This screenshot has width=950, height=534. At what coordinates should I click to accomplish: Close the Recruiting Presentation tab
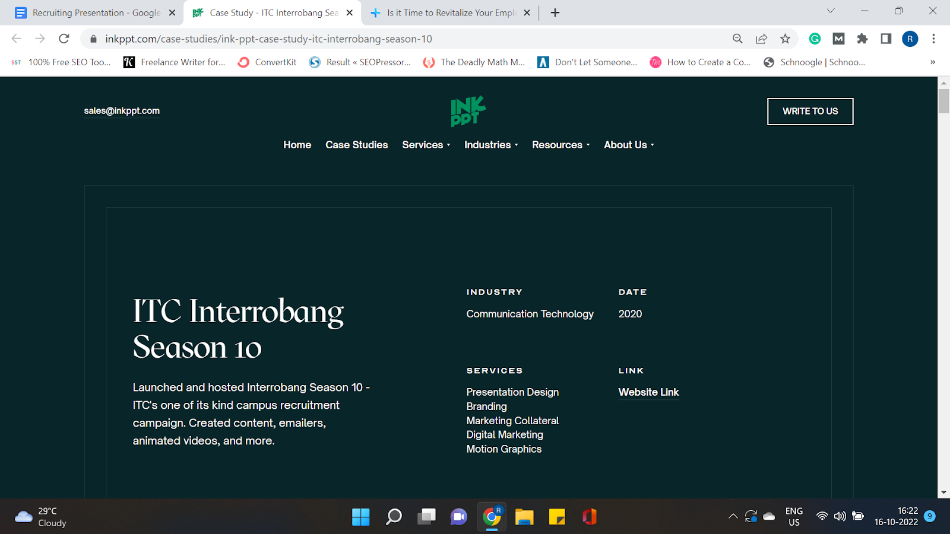172,12
